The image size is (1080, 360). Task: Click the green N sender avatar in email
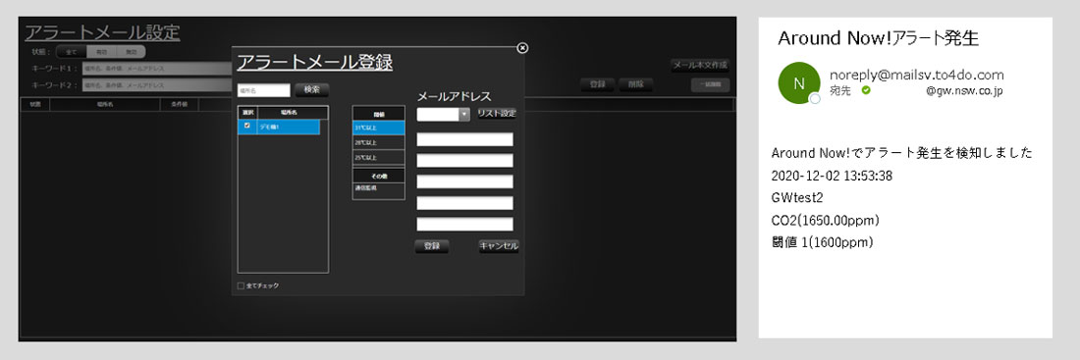click(799, 83)
